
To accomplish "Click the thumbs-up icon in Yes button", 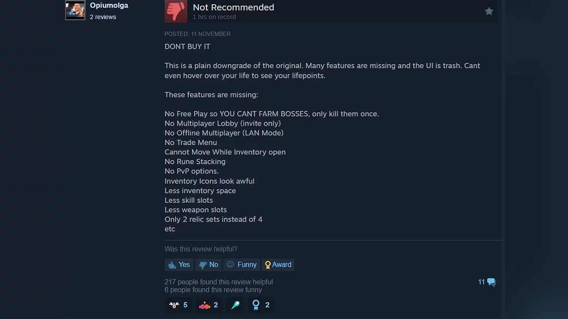I will click(172, 265).
